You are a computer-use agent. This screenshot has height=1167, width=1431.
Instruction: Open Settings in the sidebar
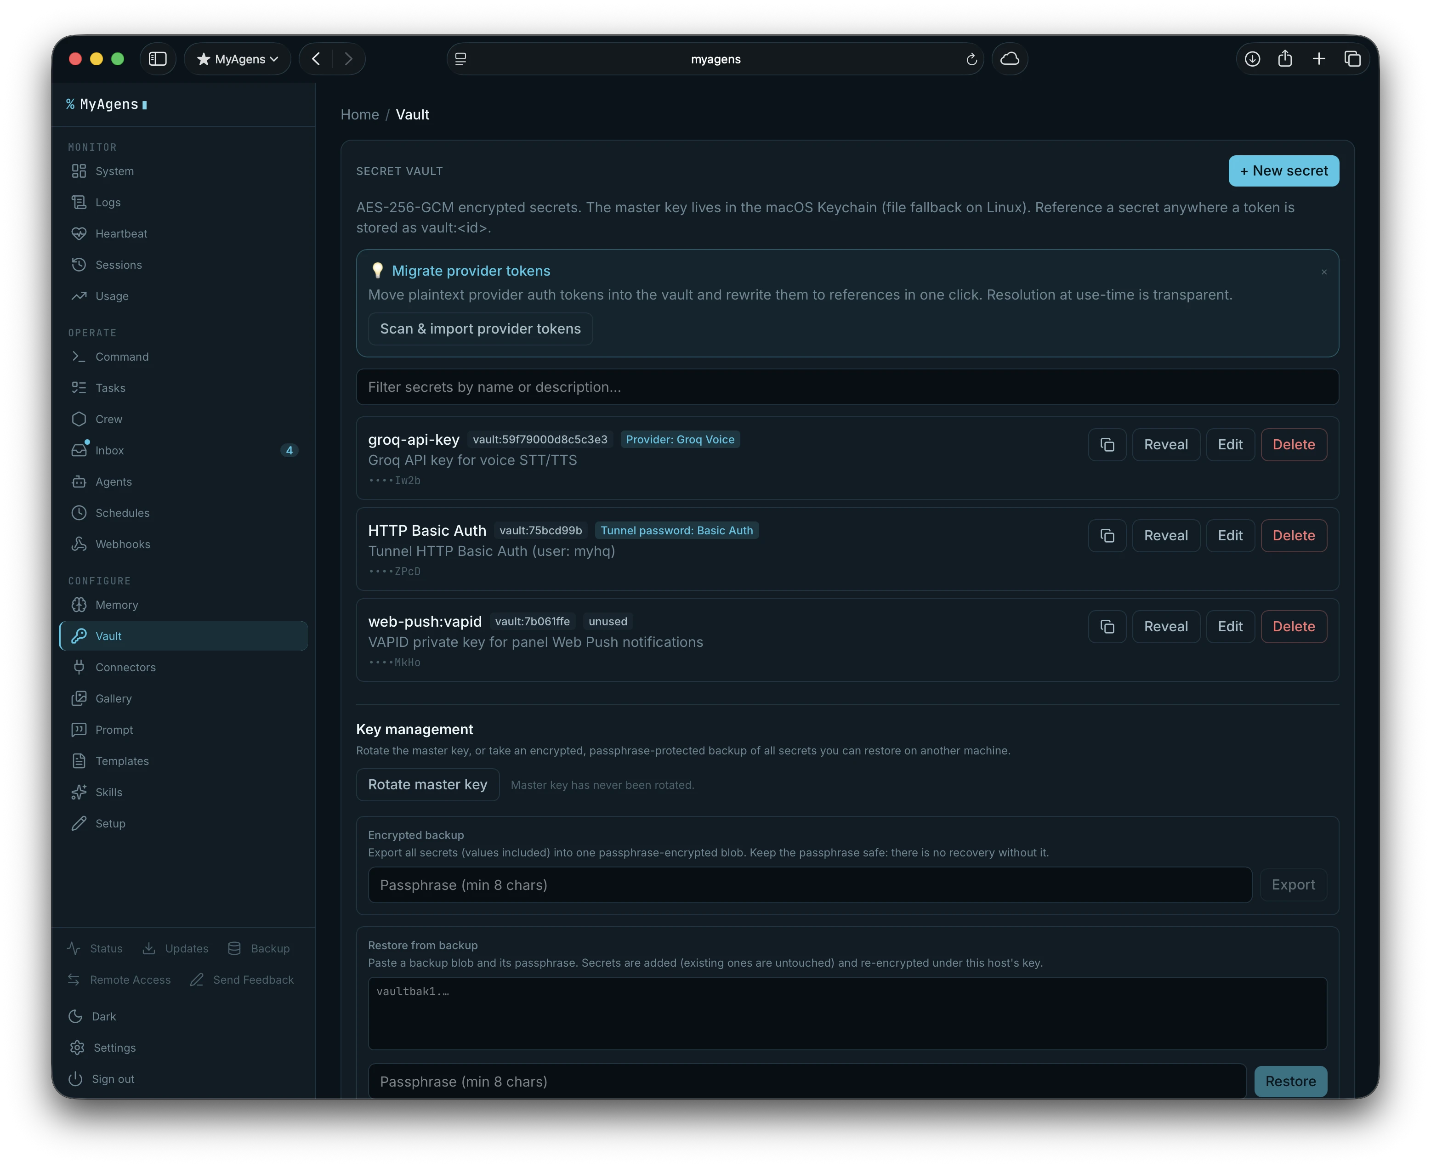[102, 1048]
